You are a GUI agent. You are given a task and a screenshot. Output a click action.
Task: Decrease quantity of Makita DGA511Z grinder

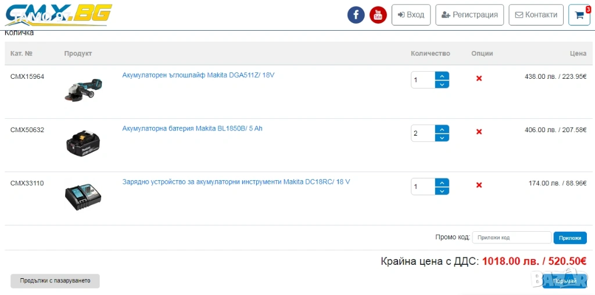[x=442, y=84]
